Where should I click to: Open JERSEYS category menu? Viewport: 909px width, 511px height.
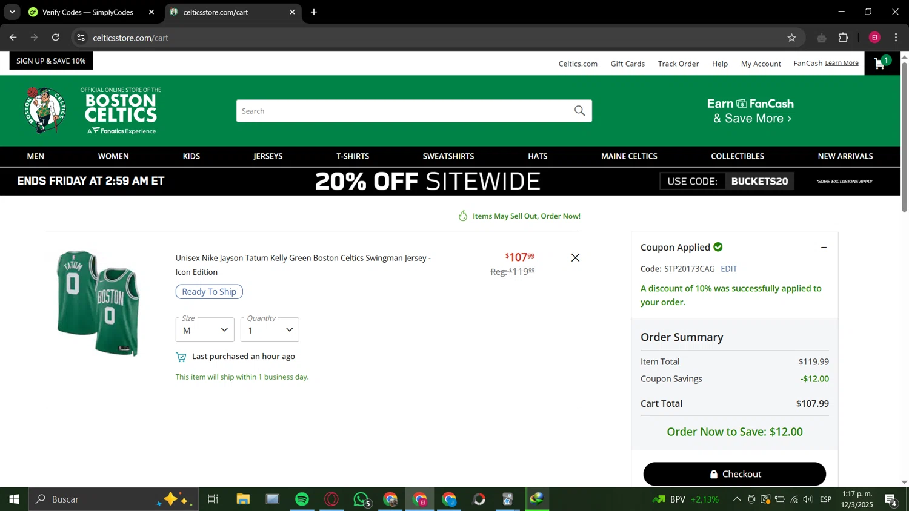[268, 156]
